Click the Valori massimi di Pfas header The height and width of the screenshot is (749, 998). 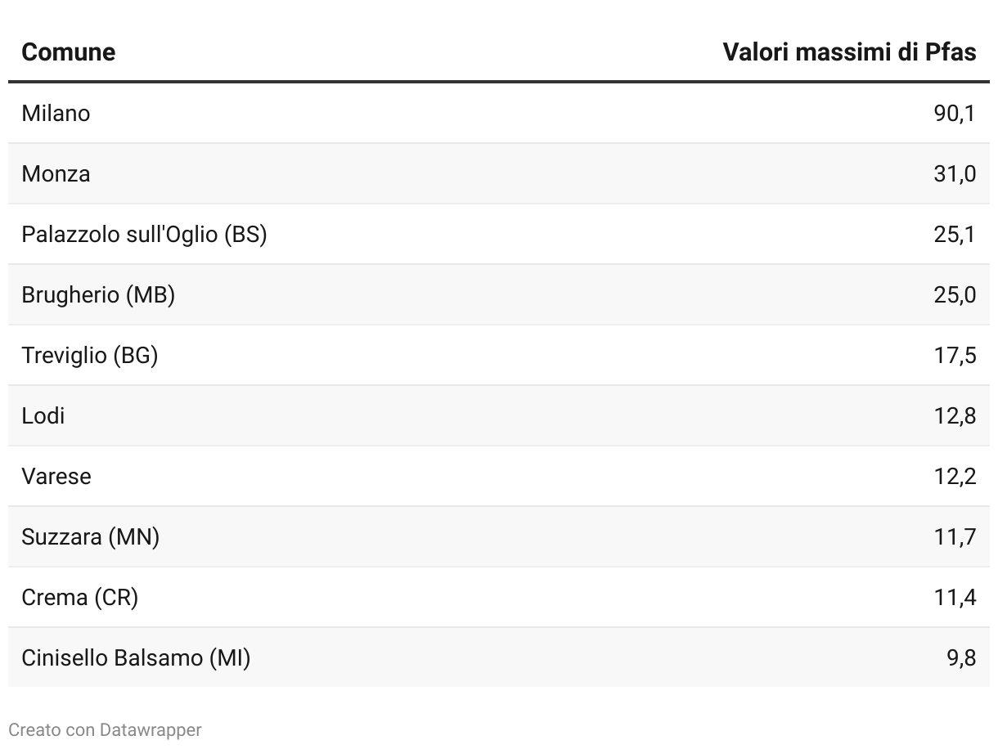coord(849,52)
